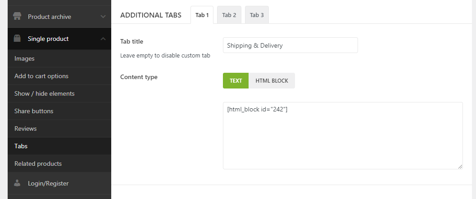Click the Login/Register user icon
The height and width of the screenshot is (199, 476).
(x=17, y=183)
